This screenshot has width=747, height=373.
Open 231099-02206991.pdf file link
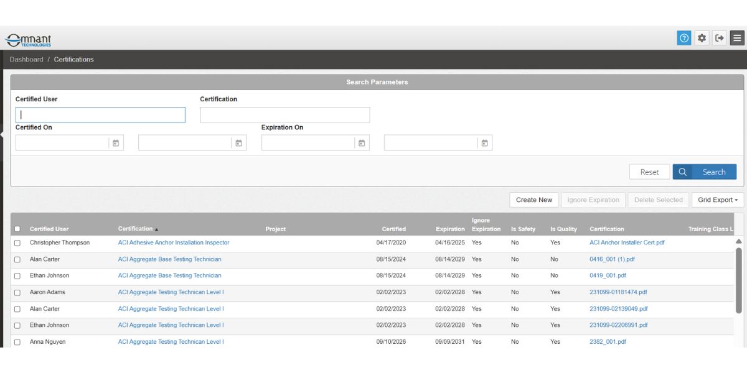[x=619, y=325]
